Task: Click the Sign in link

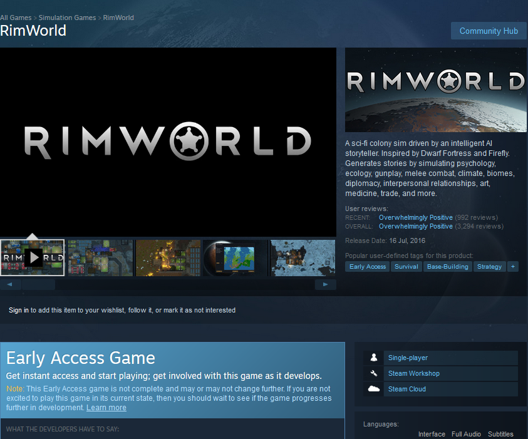Action: point(19,310)
